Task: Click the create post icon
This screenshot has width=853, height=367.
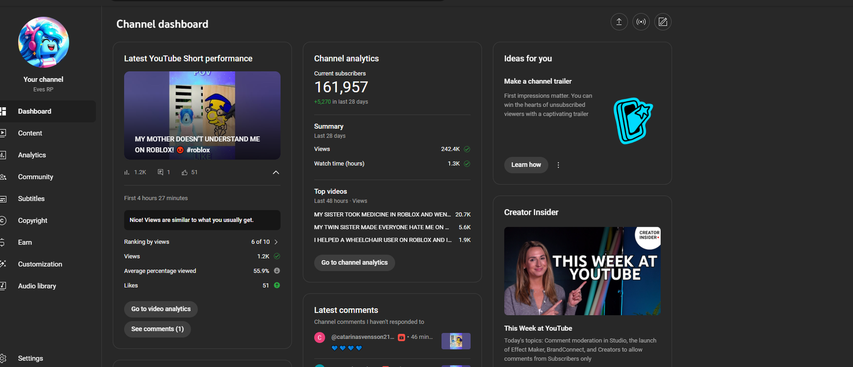Action: point(663,22)
